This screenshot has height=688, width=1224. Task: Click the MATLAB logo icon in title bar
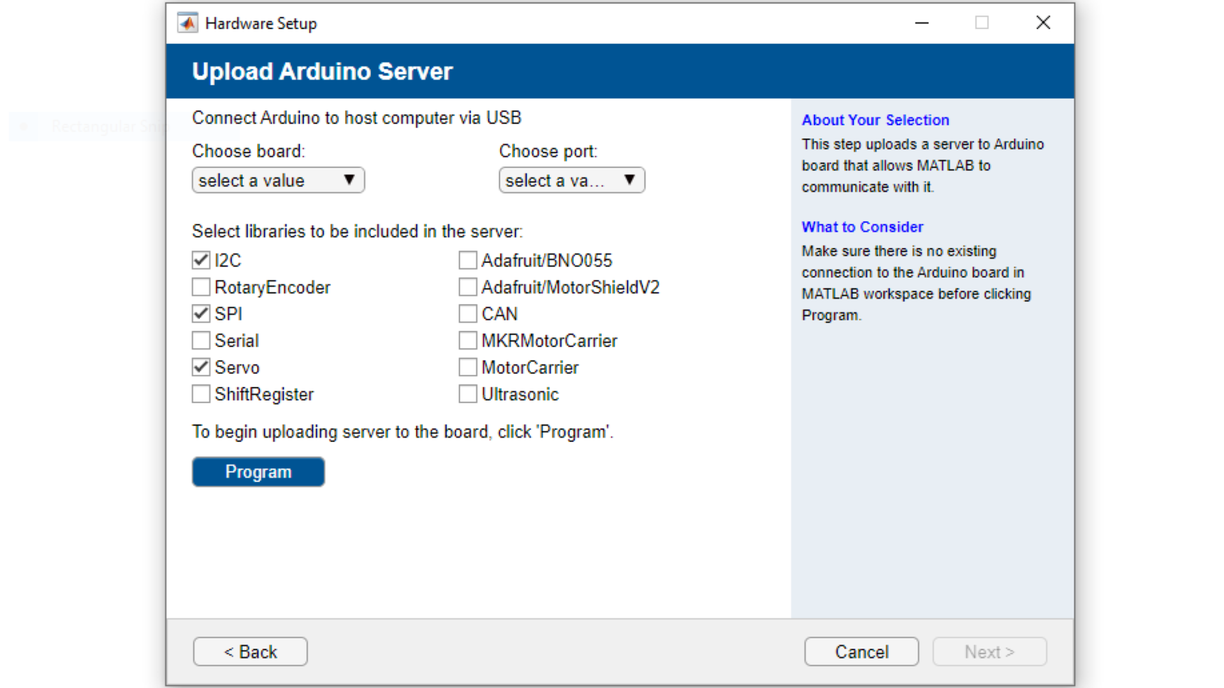click(x=187, y=23)
